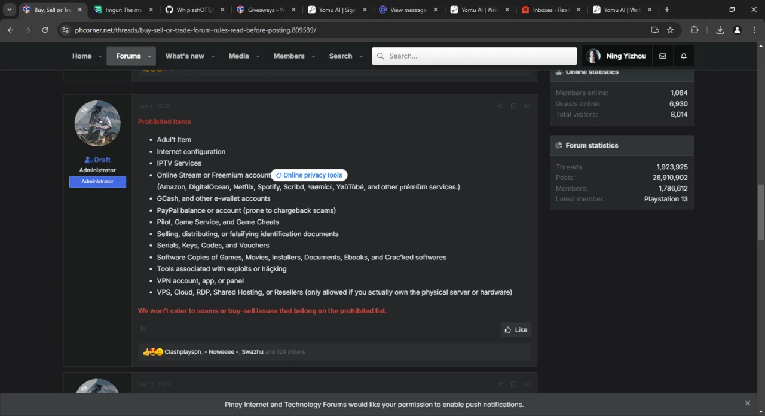Report post #2 with the flag icon
Viewport: 765px width, 416px height.
click(143, 329)
